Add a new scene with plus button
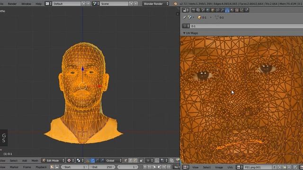Screen dimensions: 303x170 (x=131, y=4)
